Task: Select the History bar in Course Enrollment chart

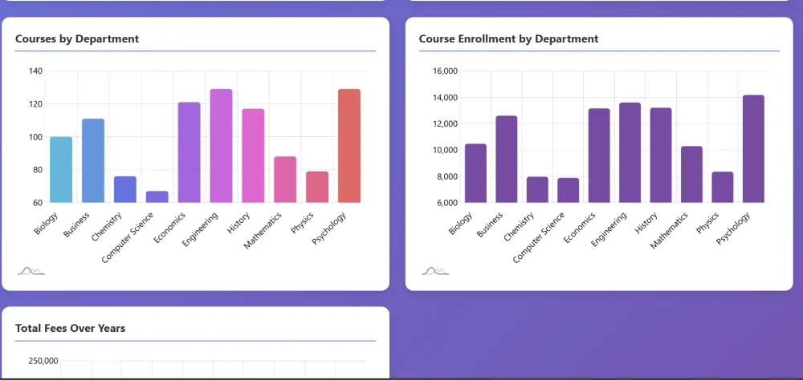Action: [661, 155]
